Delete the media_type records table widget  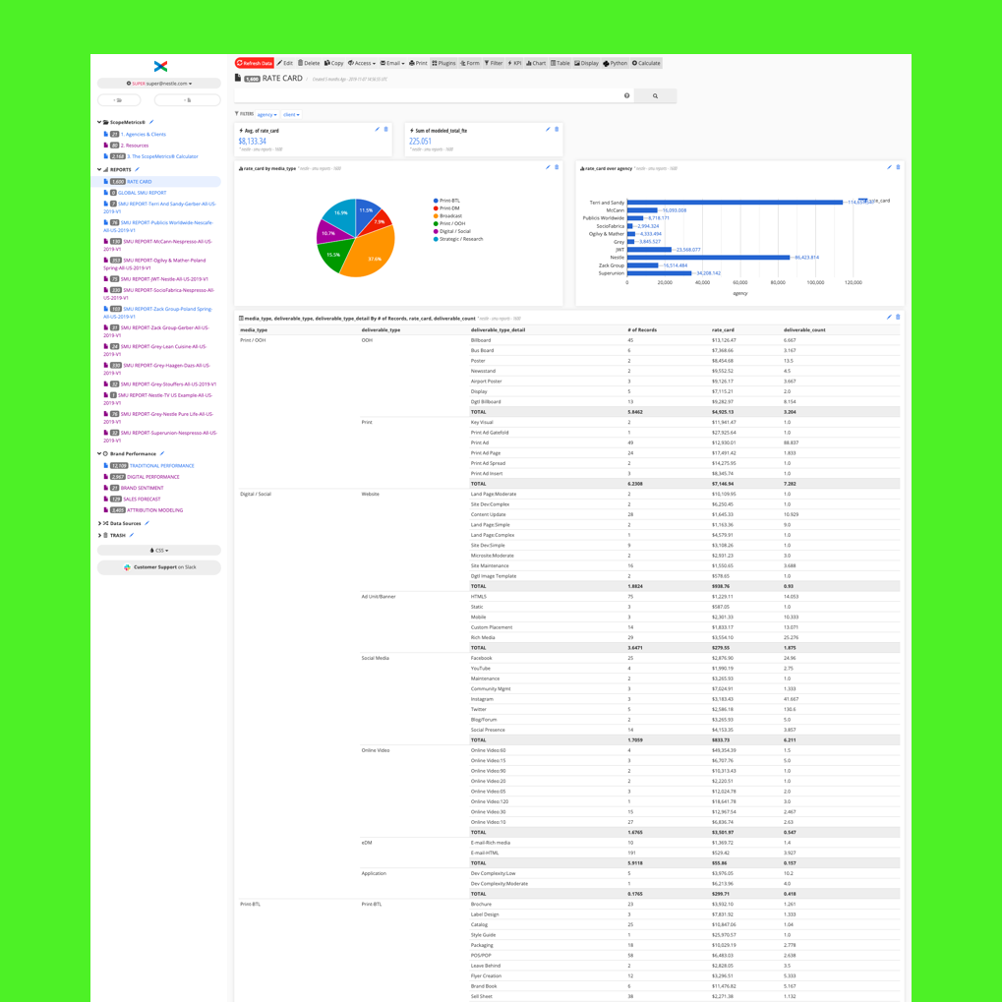coord(898,317)
